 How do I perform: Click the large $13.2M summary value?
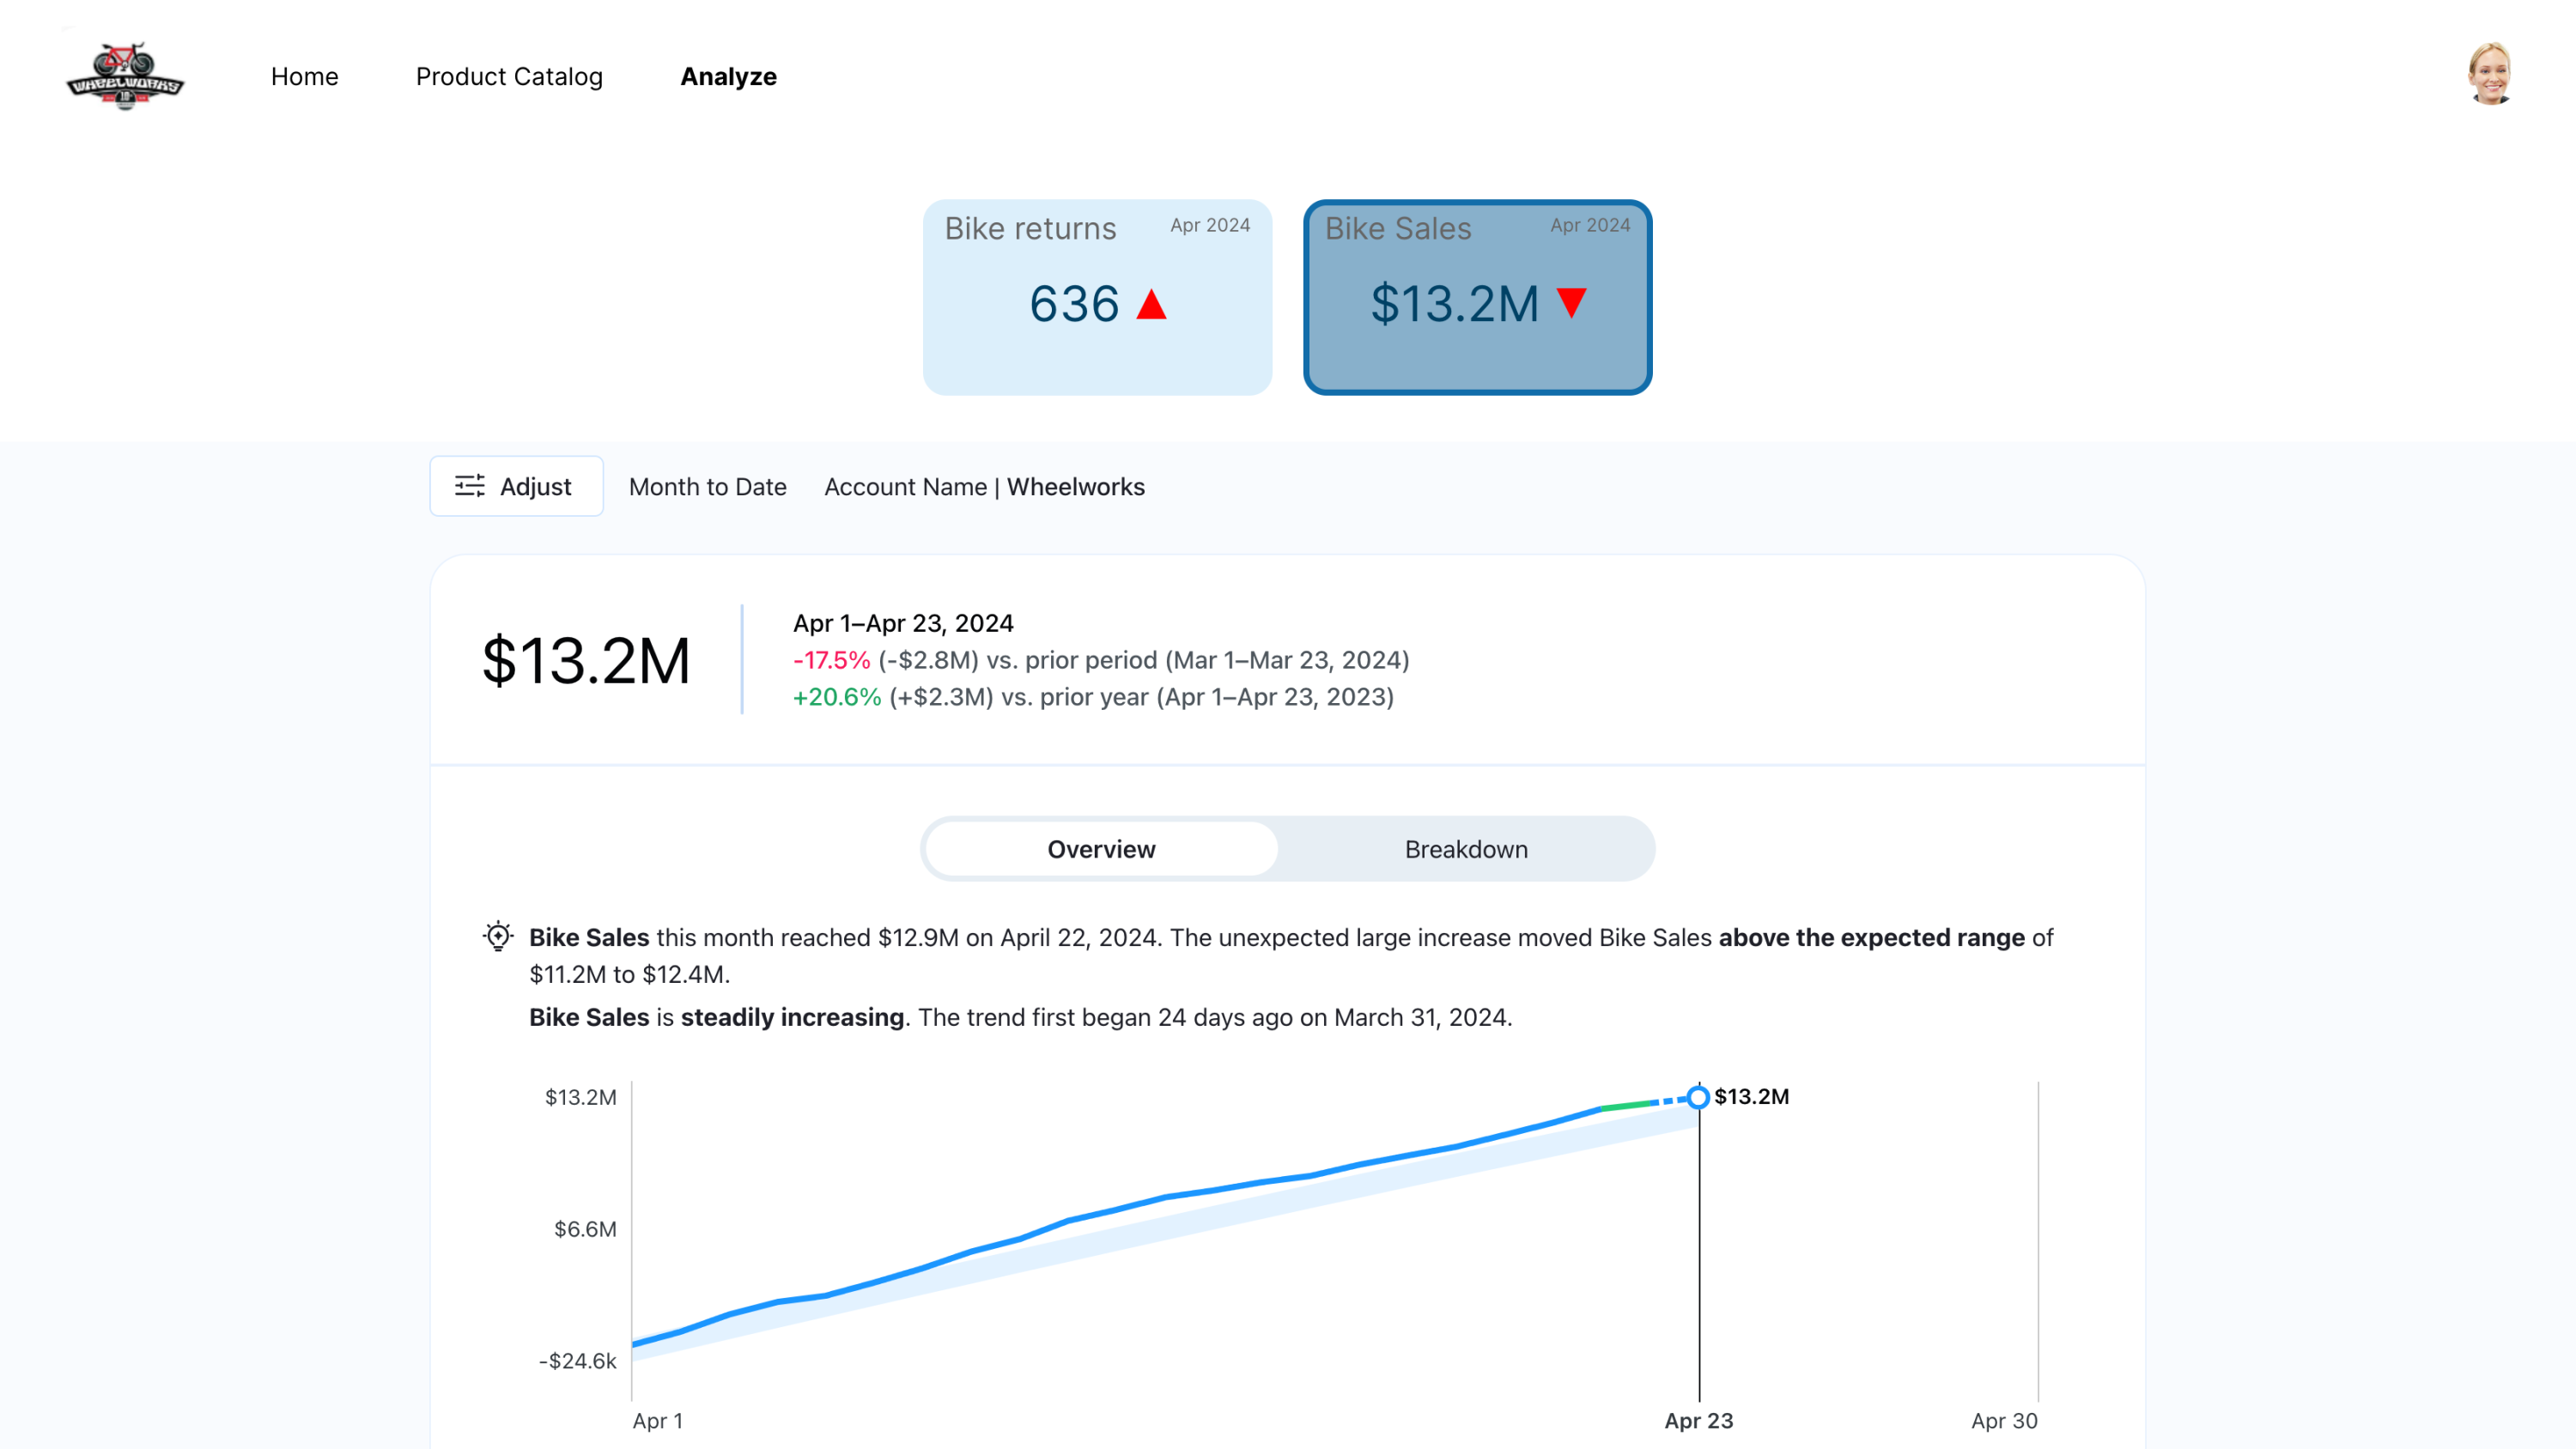(586, 660)
